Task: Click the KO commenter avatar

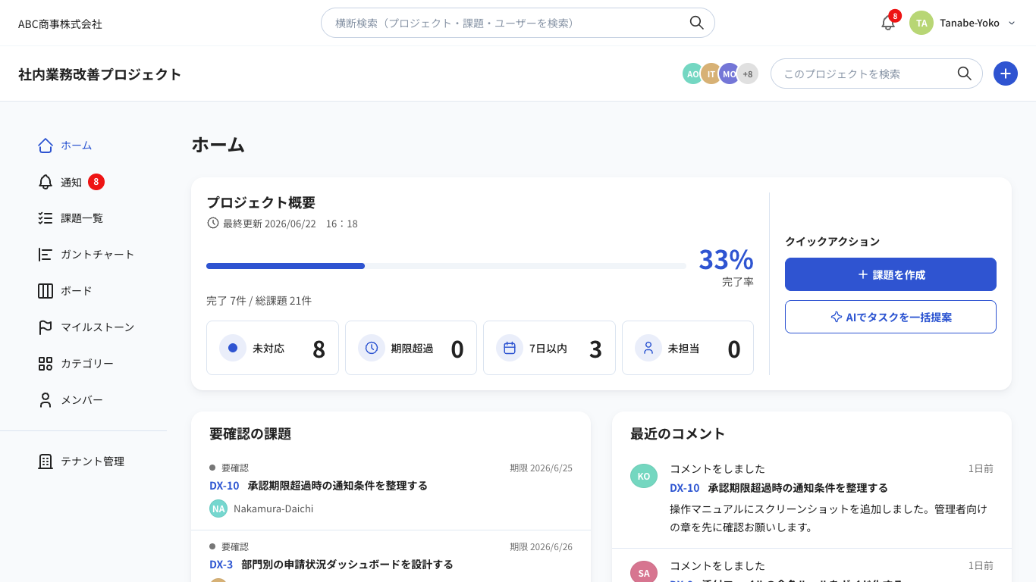Action: click(x=644, y=476)
